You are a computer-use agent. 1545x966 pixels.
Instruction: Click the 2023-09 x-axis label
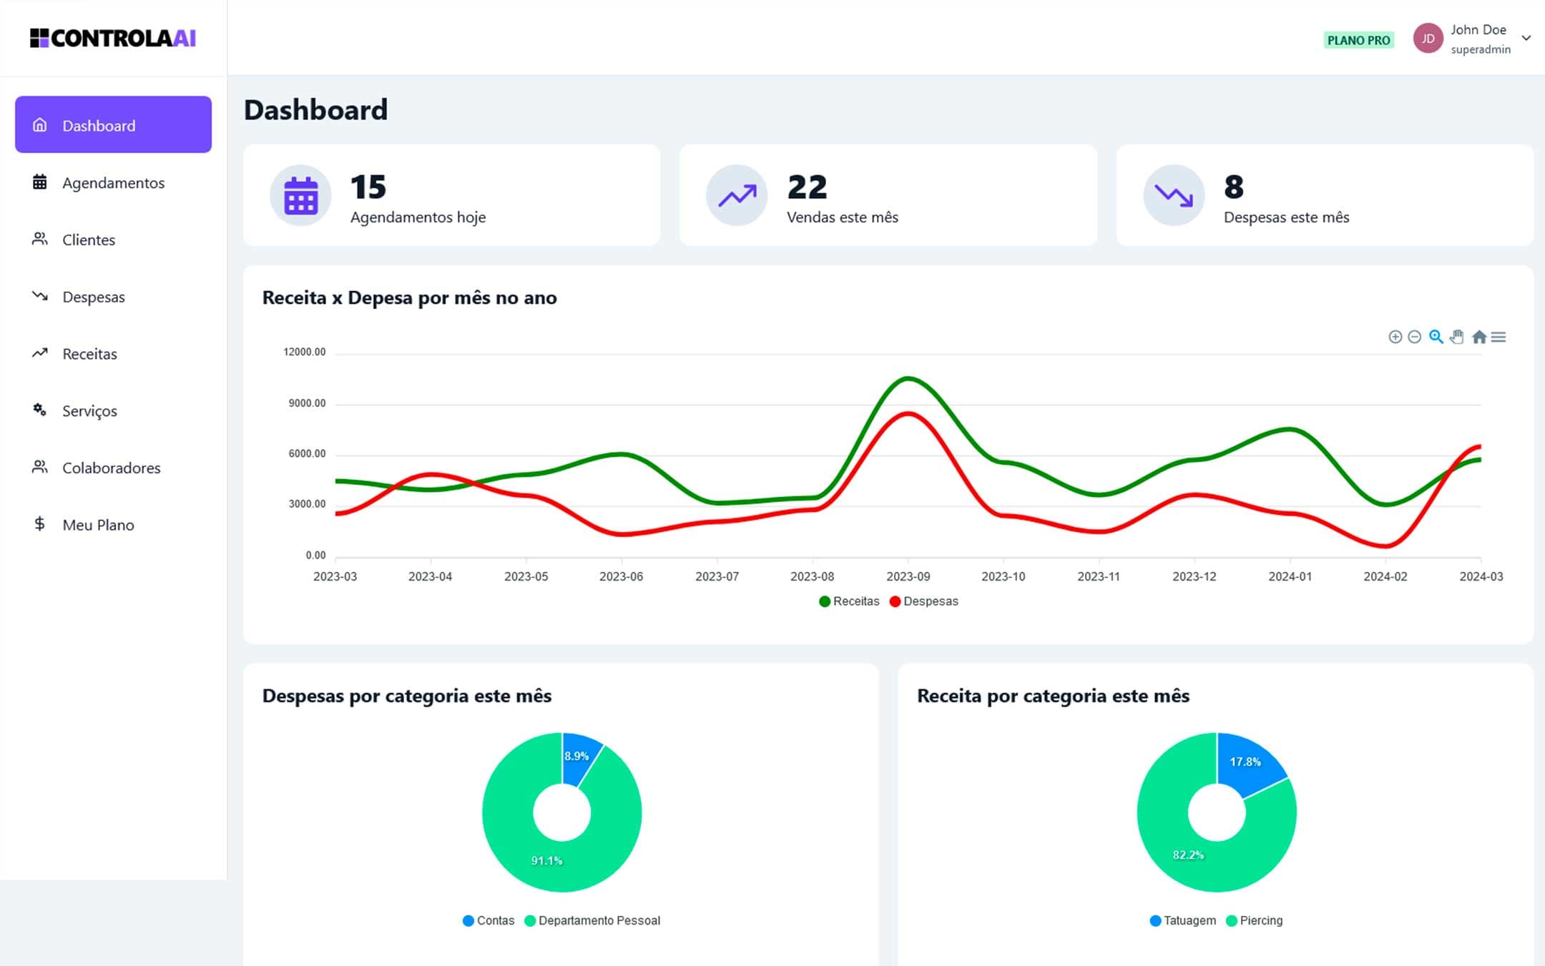[908, 576]
